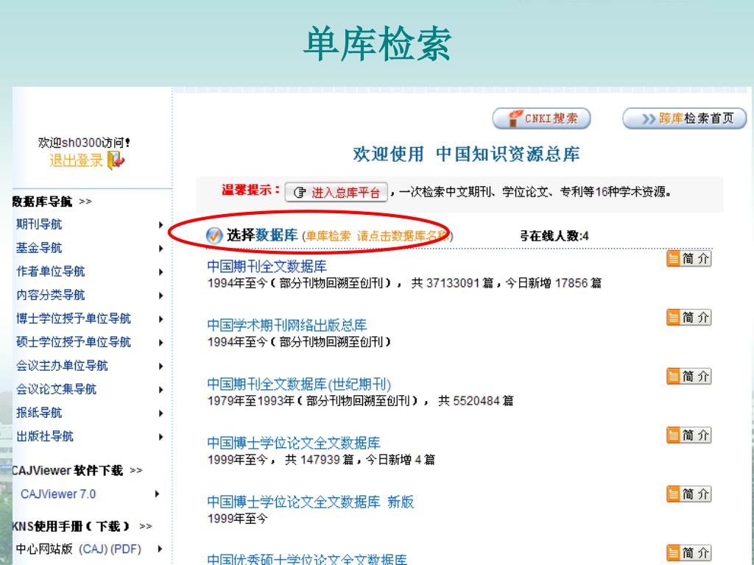
Task: Click the (CAJ) manual download link
Action: point(94,549)
